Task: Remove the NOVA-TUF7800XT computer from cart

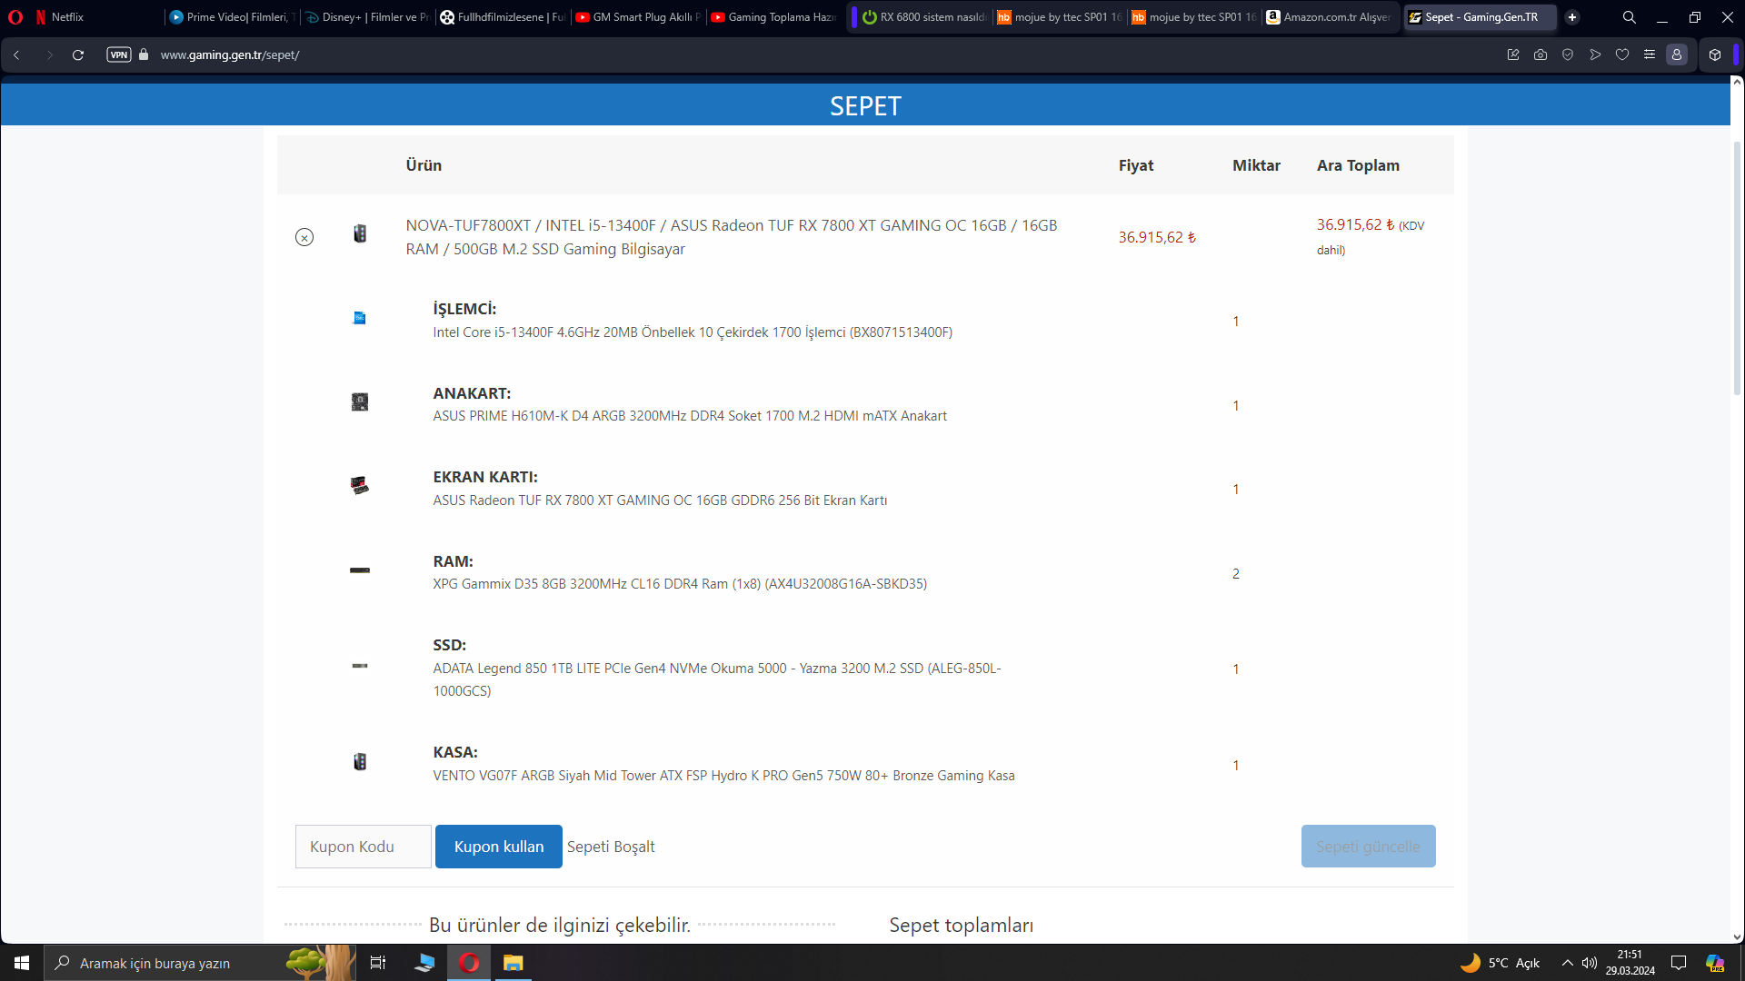Action: point(304,237)
